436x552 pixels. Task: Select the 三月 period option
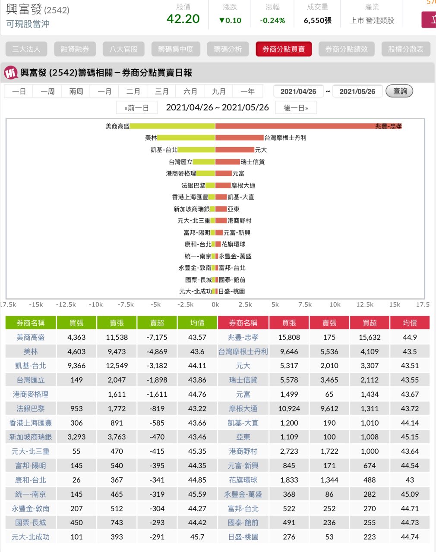(x=161, y=91)
